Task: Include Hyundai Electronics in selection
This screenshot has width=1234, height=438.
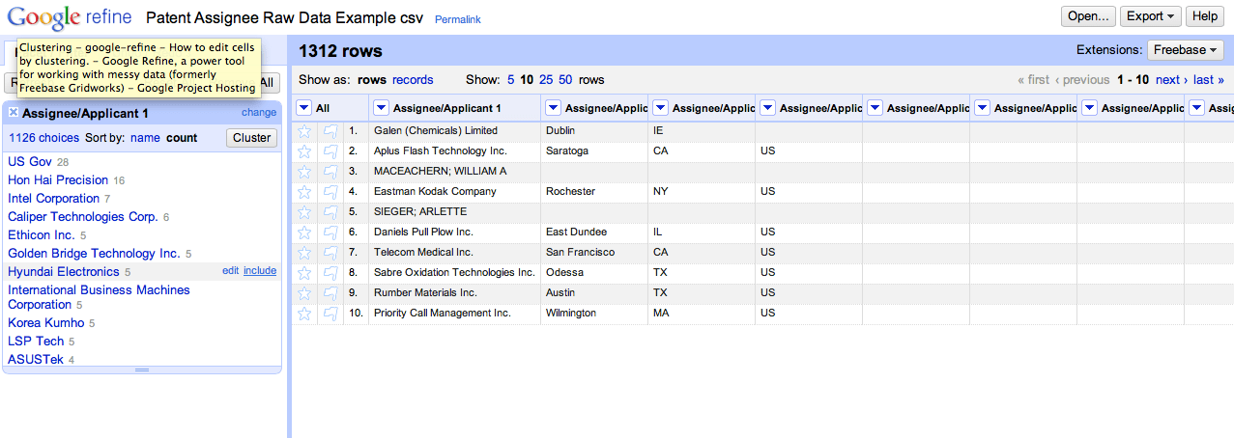Action: tap(260, 271)
